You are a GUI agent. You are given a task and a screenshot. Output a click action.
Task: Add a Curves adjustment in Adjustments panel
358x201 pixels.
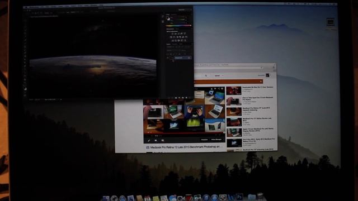click(x=178, y=33)
